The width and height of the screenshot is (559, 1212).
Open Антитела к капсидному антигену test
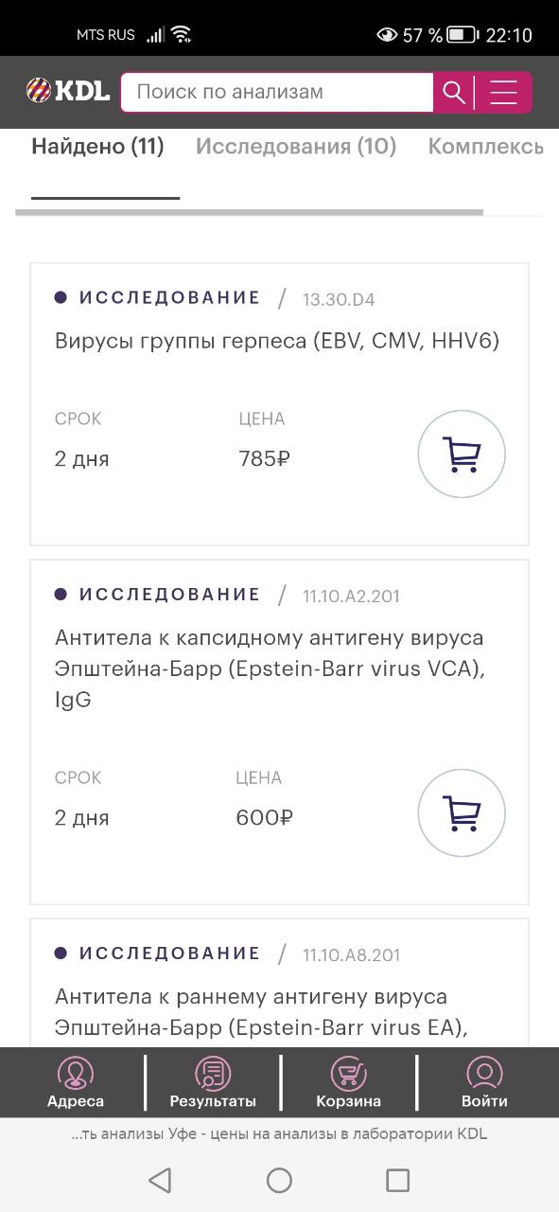coord(270,668)
